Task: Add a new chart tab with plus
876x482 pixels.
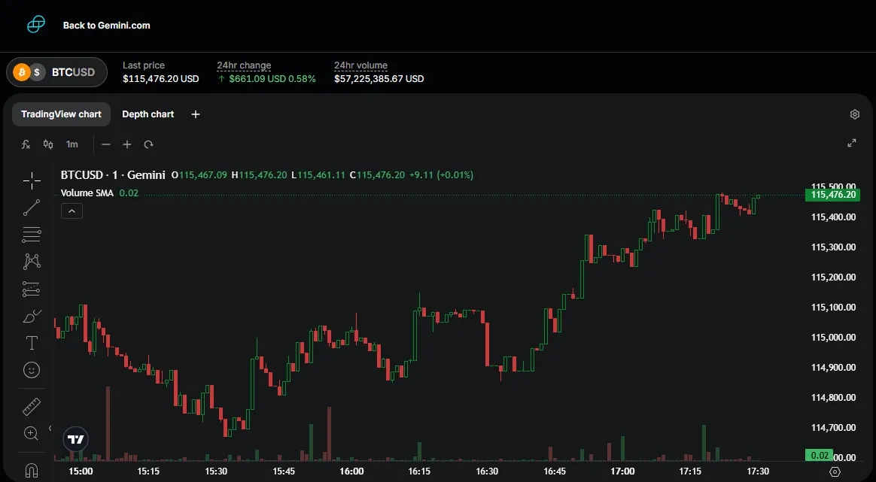Action: [x=196, y=114]
